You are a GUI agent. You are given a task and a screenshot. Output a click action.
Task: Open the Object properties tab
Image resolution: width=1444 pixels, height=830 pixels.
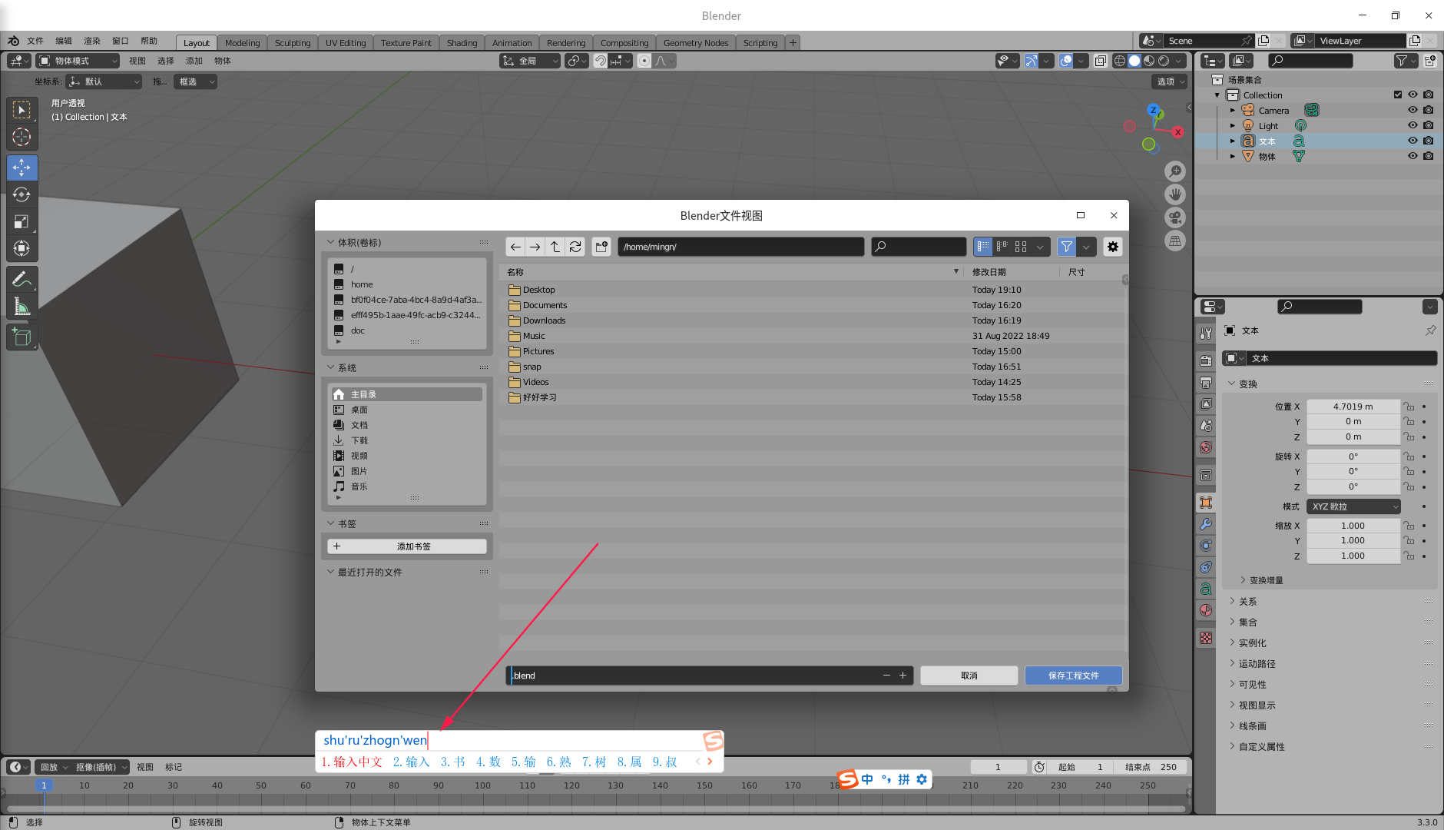(1206, 503)
